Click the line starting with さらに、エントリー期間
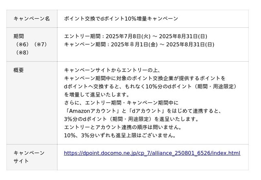The height and width of the screenshot is (180, 261). pyautogui.click(x=121, y=103)
